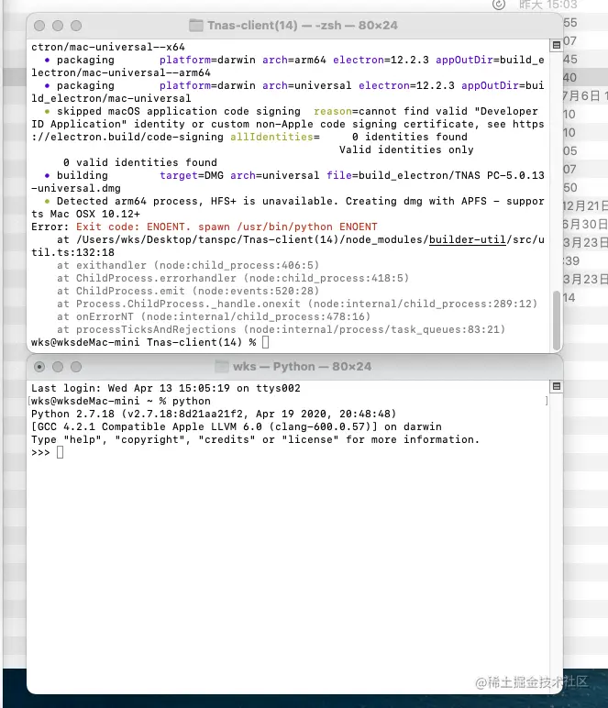The height and width of the screenshot is (708, 608).
Task: Click the Tnas-client terminal scrollbar thumb
Action: 557,320
